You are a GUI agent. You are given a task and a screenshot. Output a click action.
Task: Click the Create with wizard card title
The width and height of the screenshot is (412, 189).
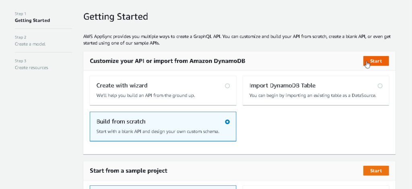pos(122,85)
